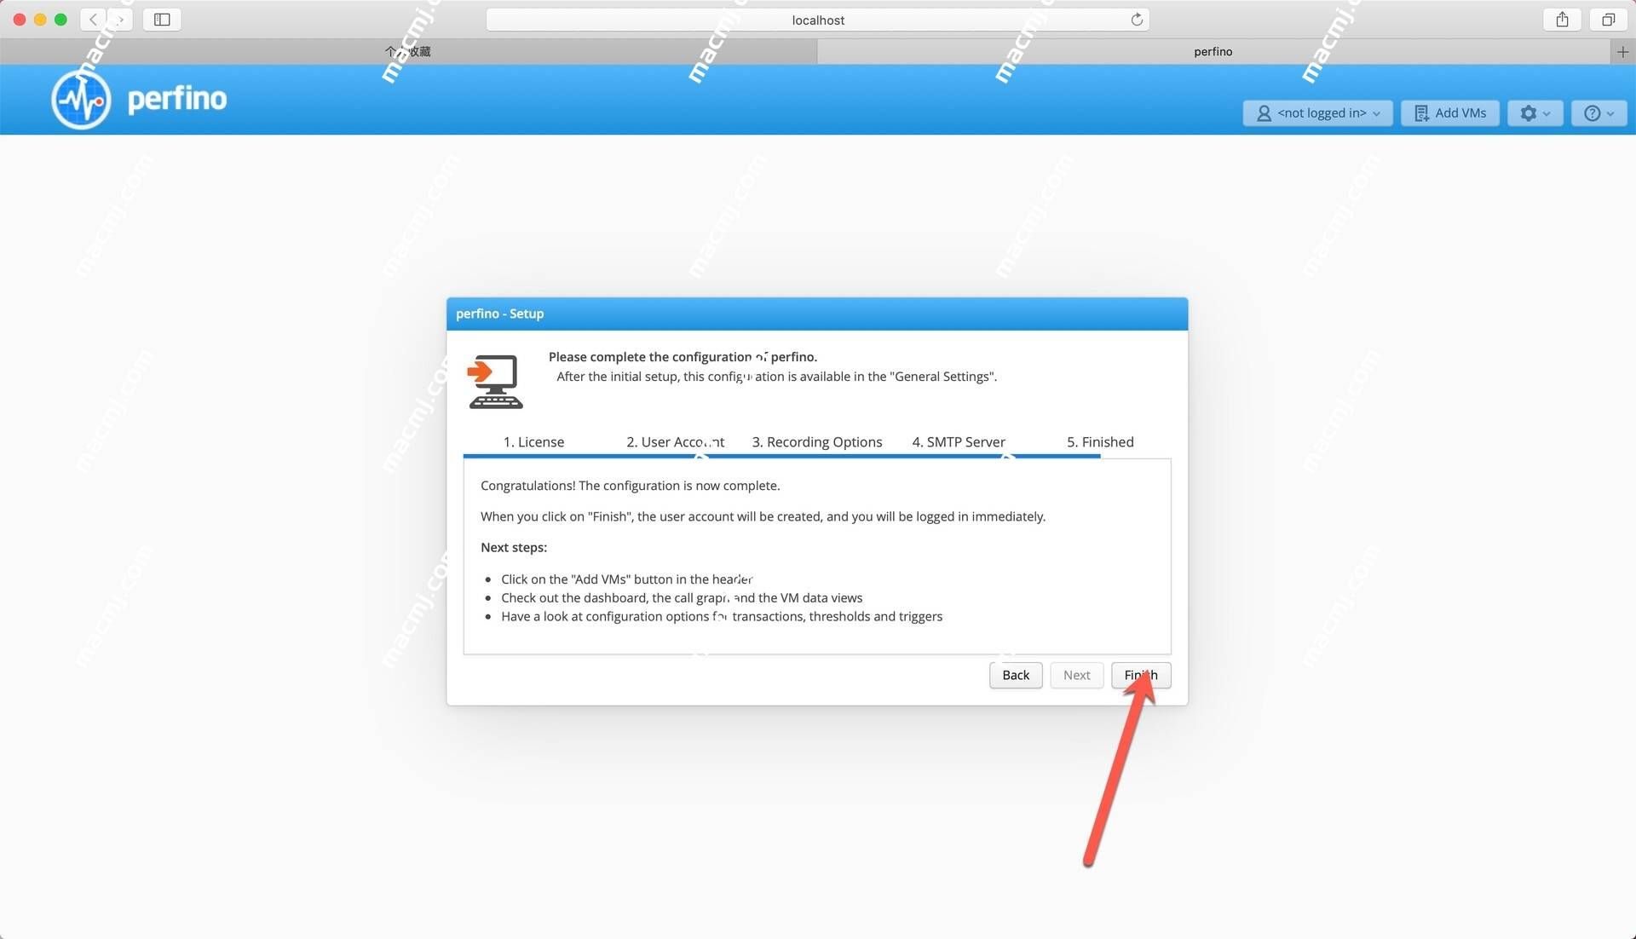The image size is (1636, 939).
Task: Select the License tab step 1
Action: pos(536,441)
